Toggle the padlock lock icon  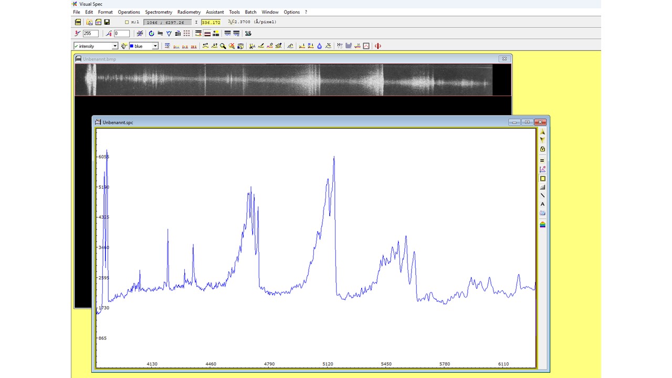click(542, 150)
